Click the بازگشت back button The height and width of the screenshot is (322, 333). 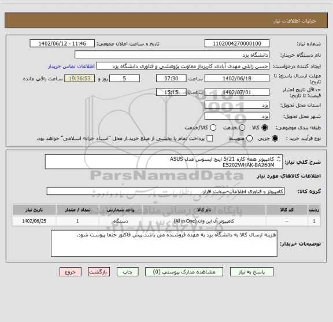click(x=99, y=272)
